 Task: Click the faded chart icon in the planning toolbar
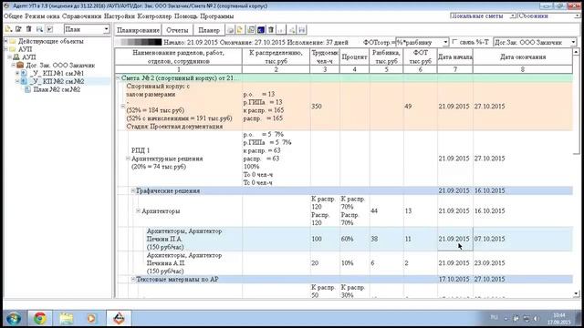point(292,30)
